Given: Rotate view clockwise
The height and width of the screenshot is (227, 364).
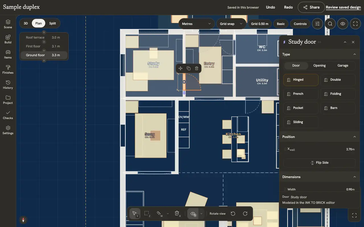Looking at the screenshot, I should 245,213.
